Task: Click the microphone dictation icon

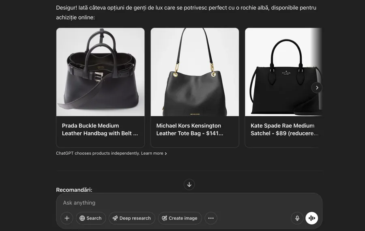Action: [x=297, y=218]
